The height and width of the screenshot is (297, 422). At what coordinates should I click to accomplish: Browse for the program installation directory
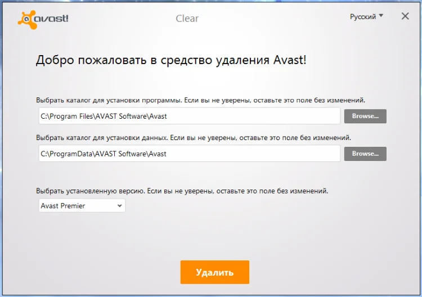pos(365,116)
